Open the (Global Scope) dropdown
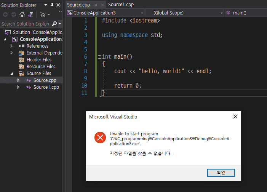 pyautogui.click(x=185, y=13)
